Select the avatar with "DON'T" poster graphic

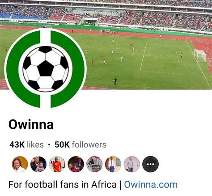point(94,164)
